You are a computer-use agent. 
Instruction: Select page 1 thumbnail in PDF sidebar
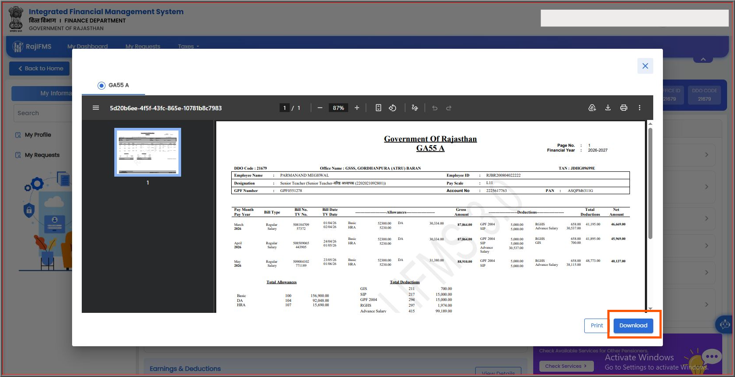148,152
